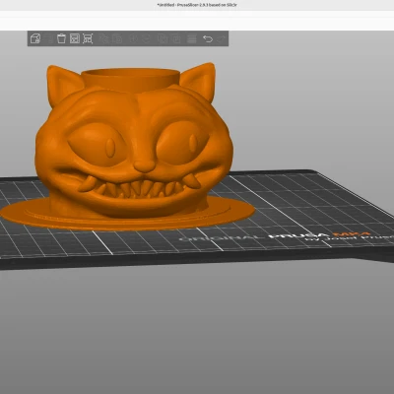Click the greyed-out Remove instance minus icon
394x394 pixels.
(146, 38)
